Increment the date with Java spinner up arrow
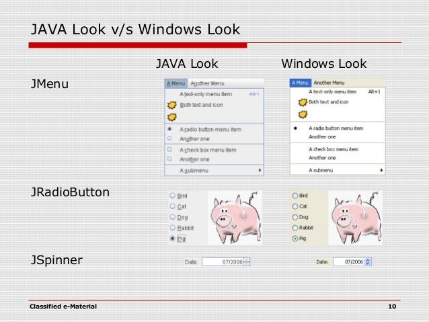The width and height of the screenshot is (429, 322). pos(247,259)
